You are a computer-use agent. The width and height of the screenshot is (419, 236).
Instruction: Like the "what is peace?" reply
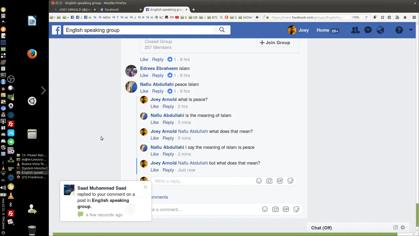pyautogui.click(x=155, y=107)
